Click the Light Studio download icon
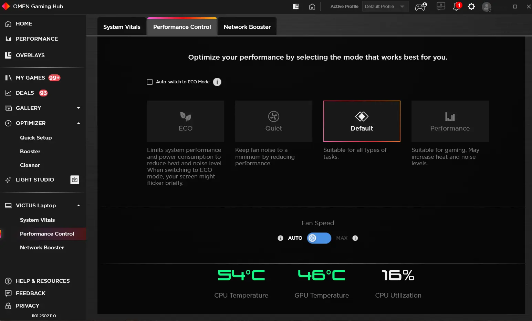Image resolution: width=532 pixels, height=321 pixels. click(x=75, y=180)
